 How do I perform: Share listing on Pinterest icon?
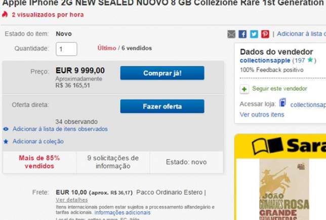point(265,34)
